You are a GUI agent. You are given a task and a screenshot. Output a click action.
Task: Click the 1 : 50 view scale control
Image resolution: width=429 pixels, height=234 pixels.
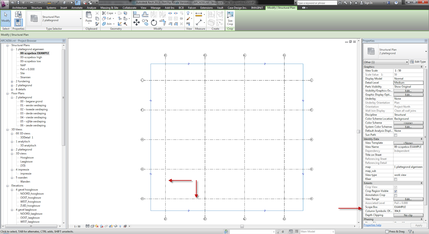77,226
